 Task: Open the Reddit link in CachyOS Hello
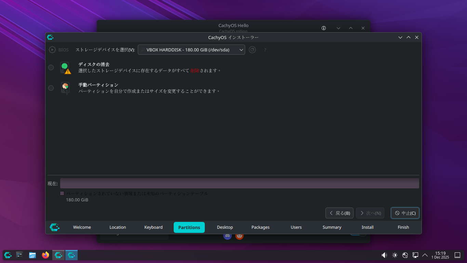tap(239, 236)
